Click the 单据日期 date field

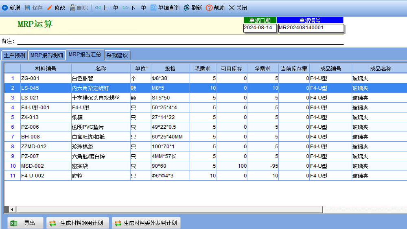tap(260, 28)
